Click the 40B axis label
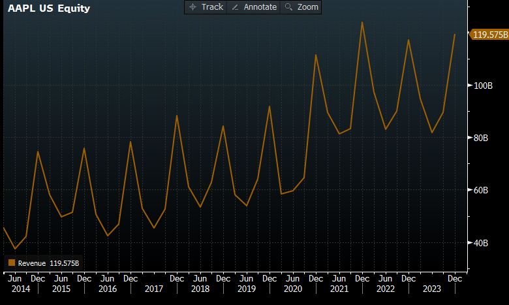This screenshot has width=509, height=305. point(481,243)
